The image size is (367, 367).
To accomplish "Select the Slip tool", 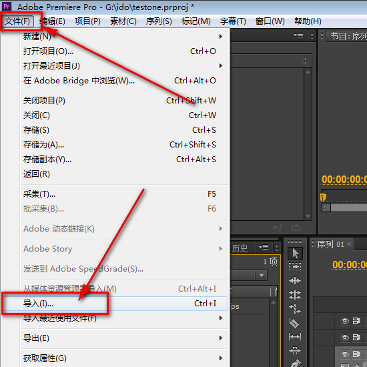I will coord(295,337).
